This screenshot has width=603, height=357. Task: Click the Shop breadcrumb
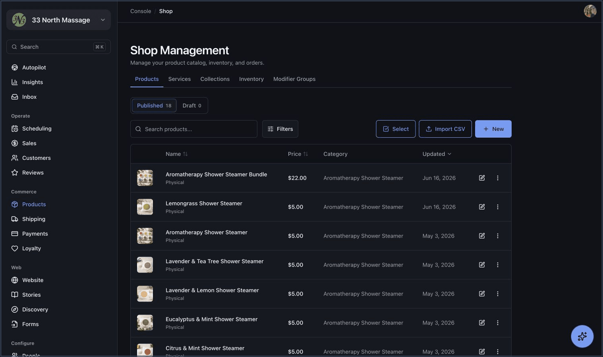point(166,11)
